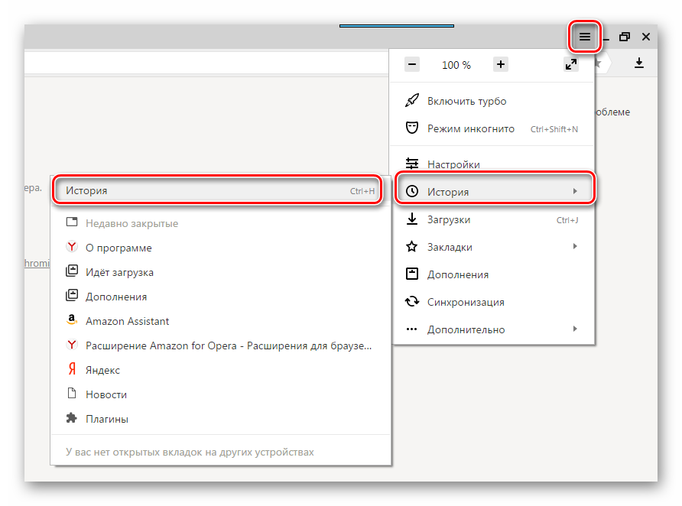
Task: Click the hamburger main menu button
Action: point(585,37)
